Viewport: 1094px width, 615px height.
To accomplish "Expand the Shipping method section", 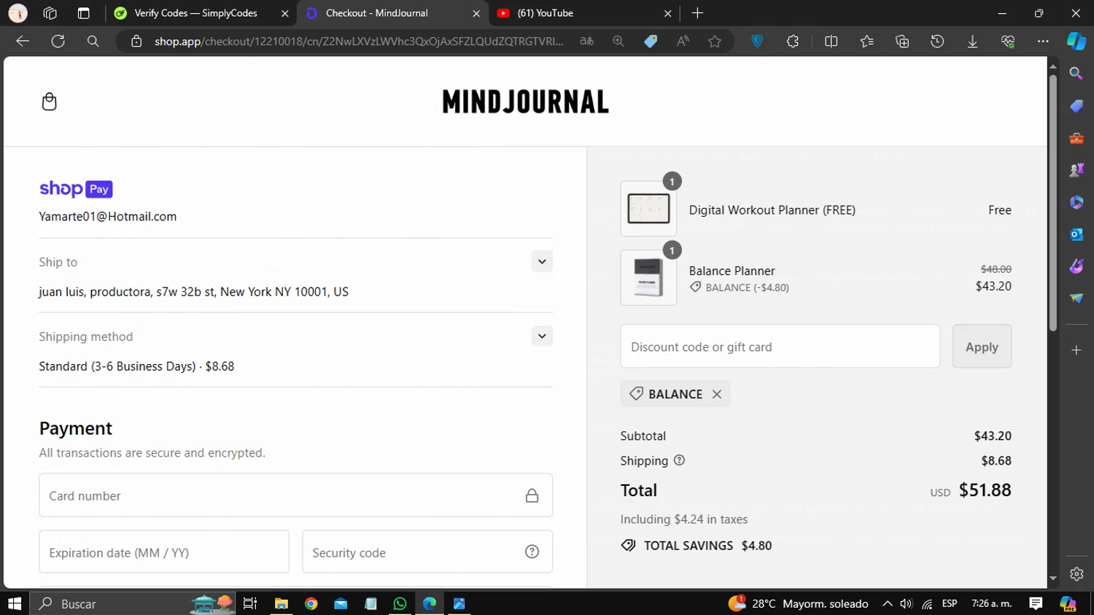I will click(542, 336).
